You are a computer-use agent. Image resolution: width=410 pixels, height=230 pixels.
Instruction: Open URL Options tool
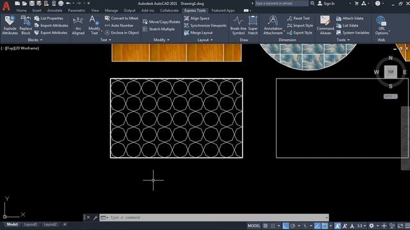click(x=382, y=26)
